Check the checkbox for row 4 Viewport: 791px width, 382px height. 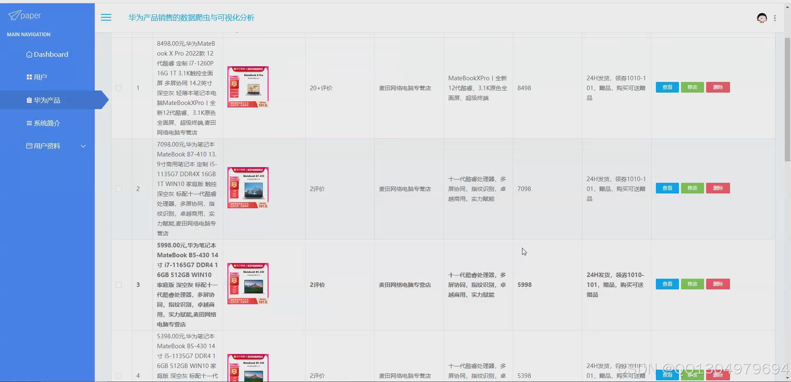coord(119,376)
